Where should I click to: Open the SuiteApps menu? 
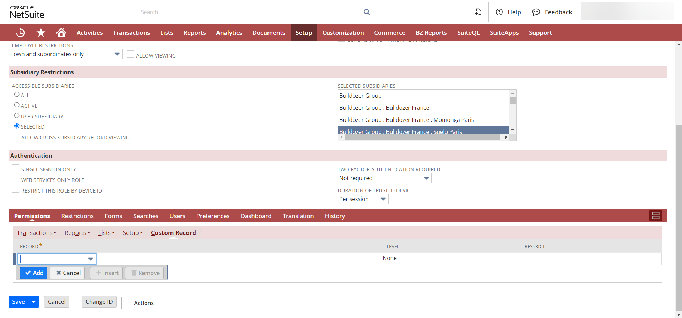pos(504,33)
